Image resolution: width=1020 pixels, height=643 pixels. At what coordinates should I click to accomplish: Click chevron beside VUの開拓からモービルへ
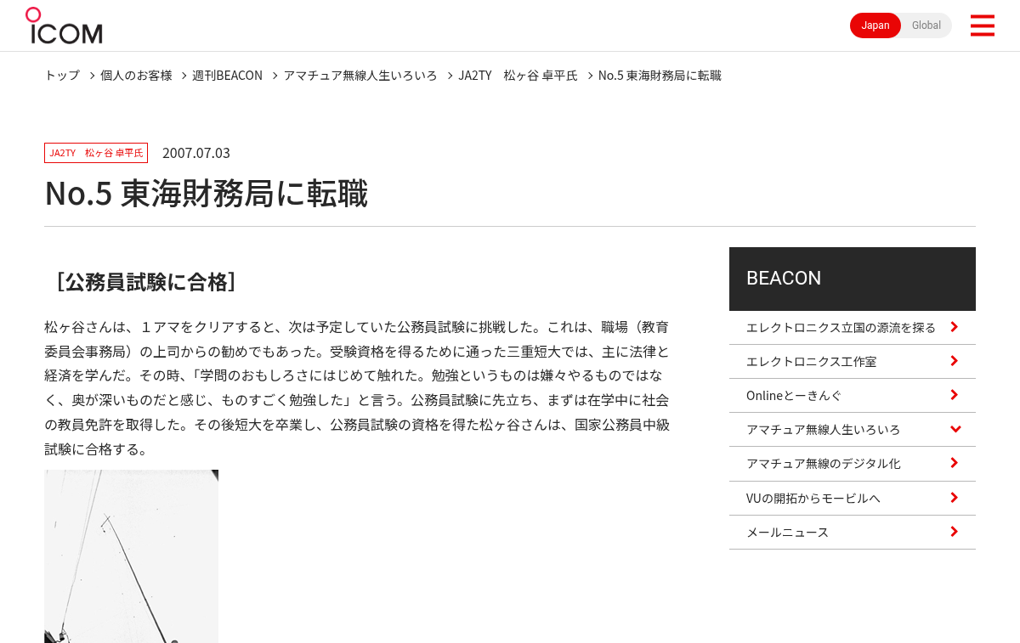coord(955,498)
